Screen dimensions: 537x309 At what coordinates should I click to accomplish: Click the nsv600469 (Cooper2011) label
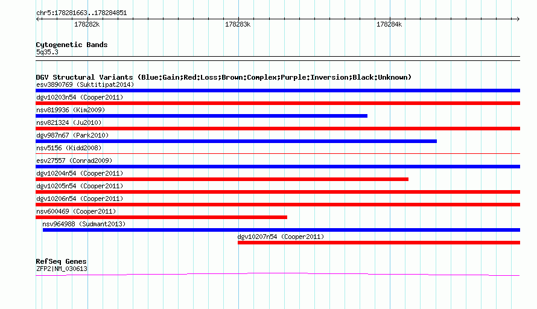(x=76, y=211)
